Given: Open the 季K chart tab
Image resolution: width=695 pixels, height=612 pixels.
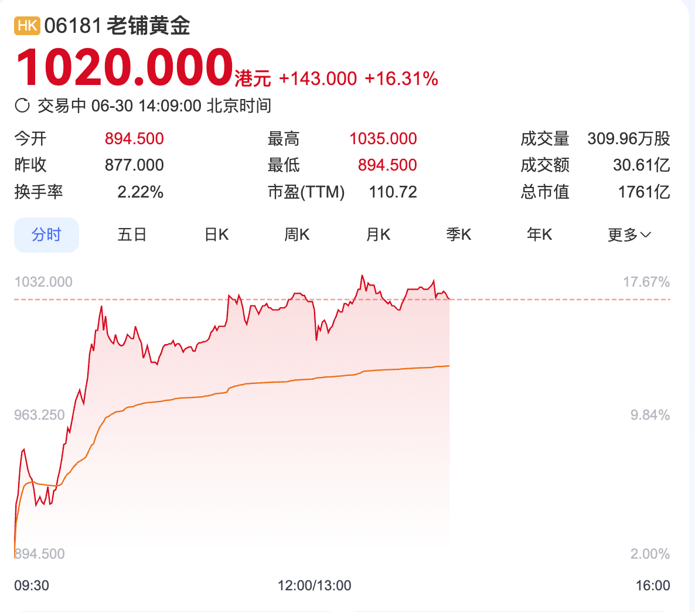Looking at the screenshot, I should (458, 235).
